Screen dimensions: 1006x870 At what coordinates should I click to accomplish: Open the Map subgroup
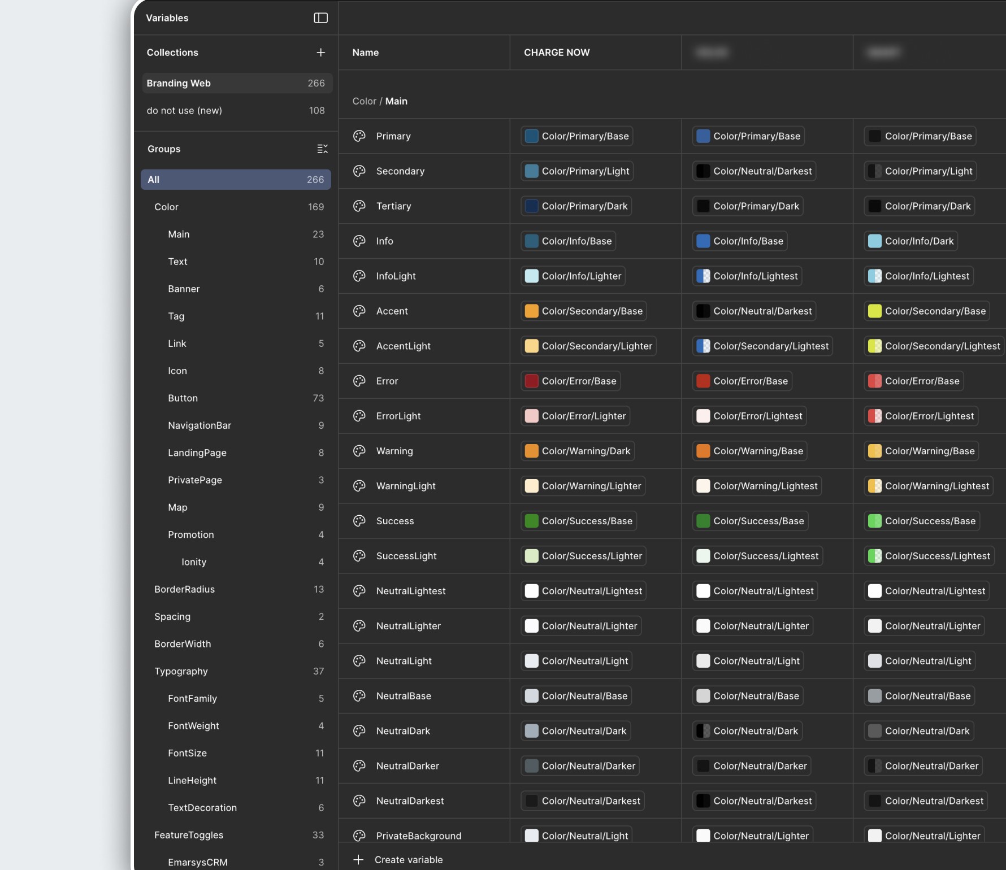pyautogui.click(x=236, y=508)
